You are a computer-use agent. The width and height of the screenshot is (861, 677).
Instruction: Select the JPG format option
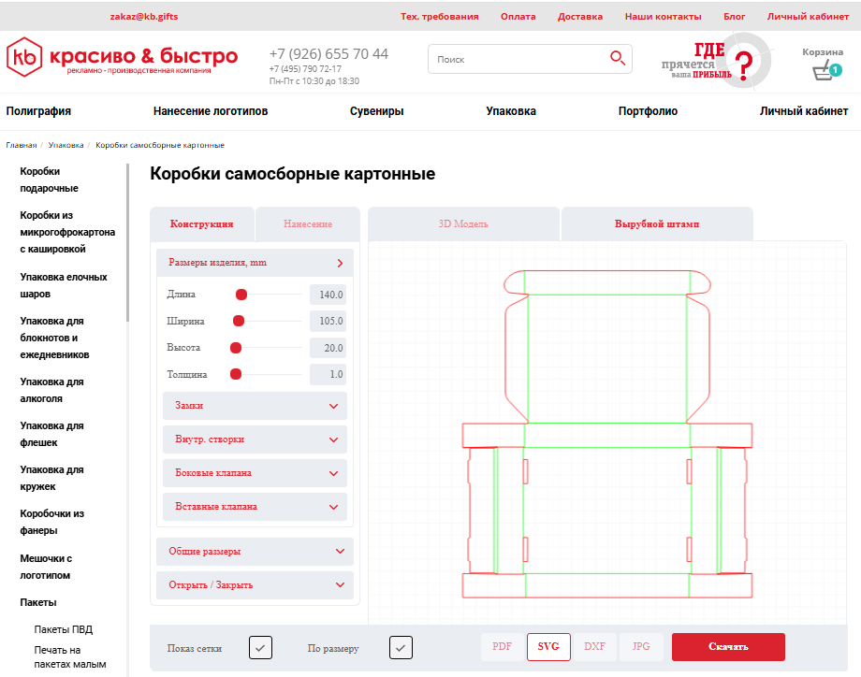(x=640, y=646)
